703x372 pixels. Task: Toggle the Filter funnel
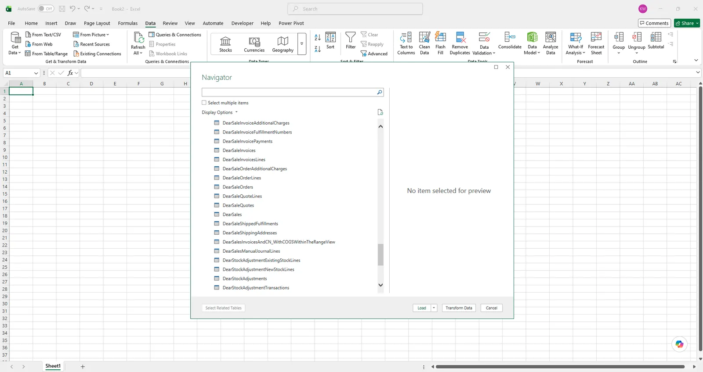pos(351,41)
